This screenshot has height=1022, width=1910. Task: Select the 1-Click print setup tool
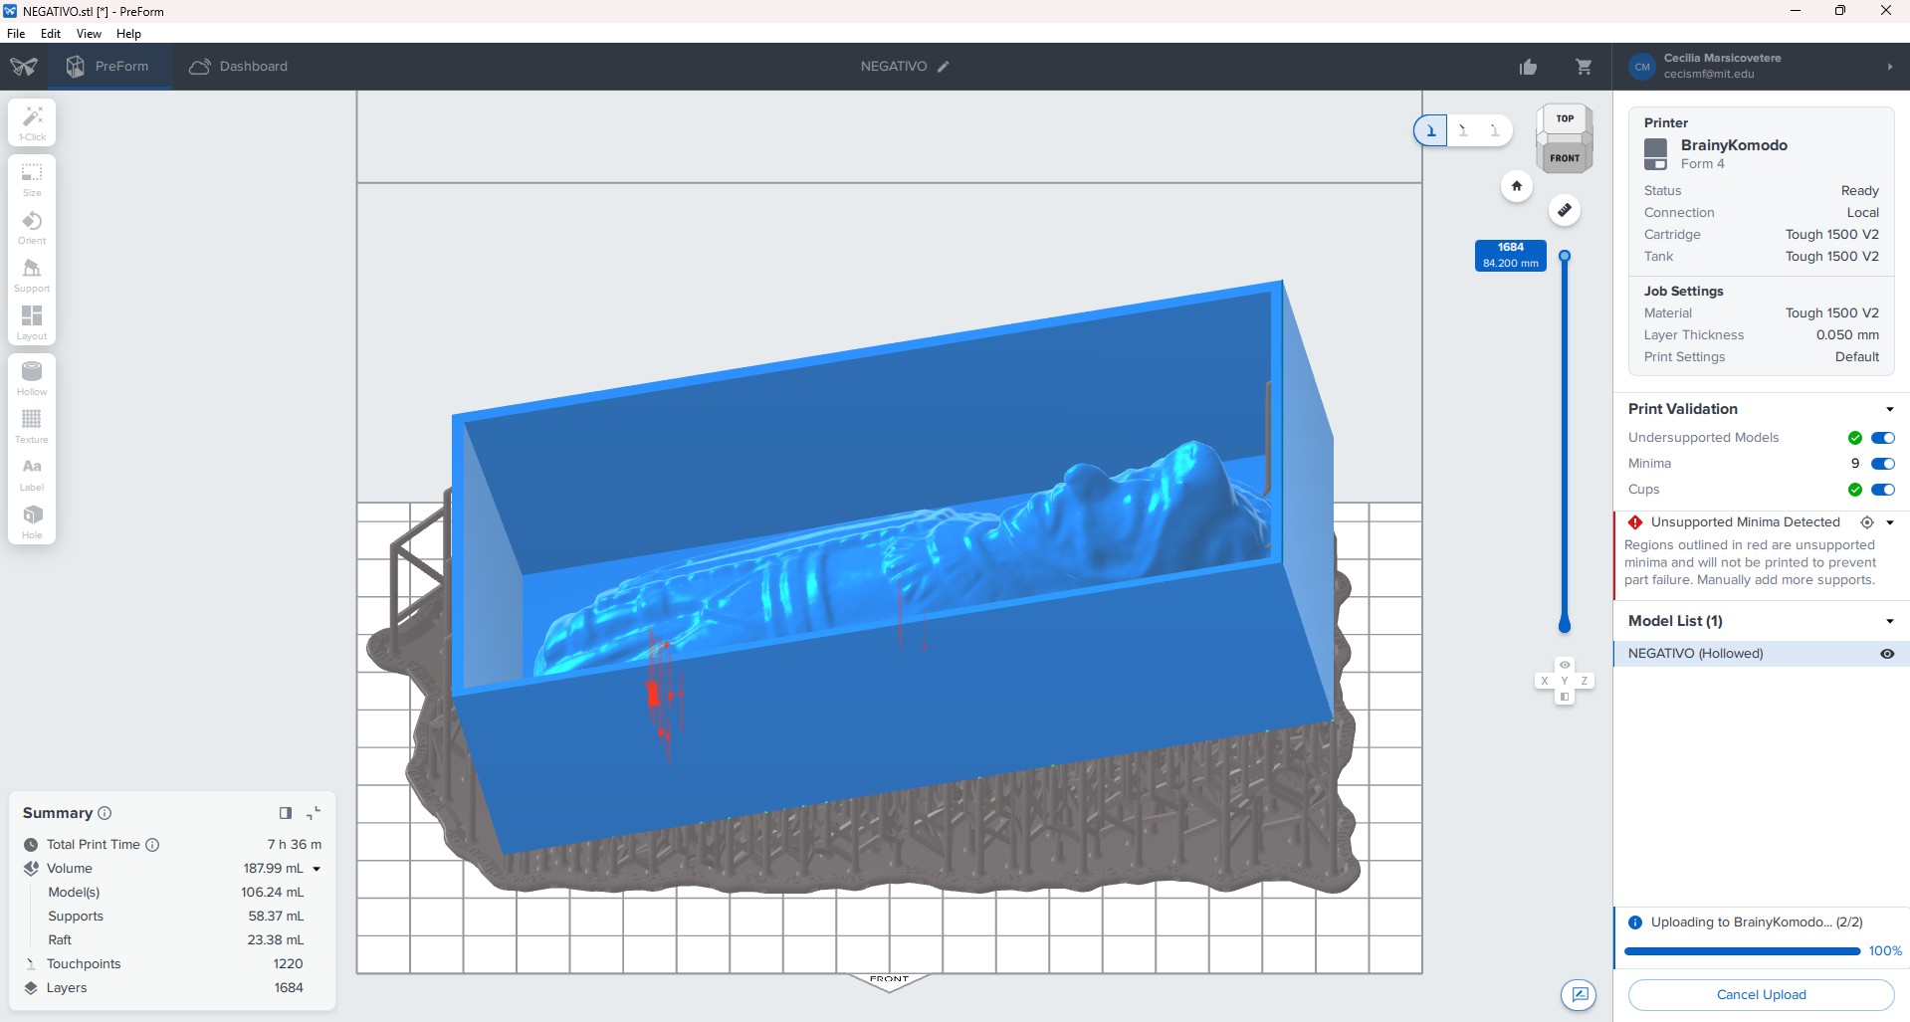coord(32,122)
